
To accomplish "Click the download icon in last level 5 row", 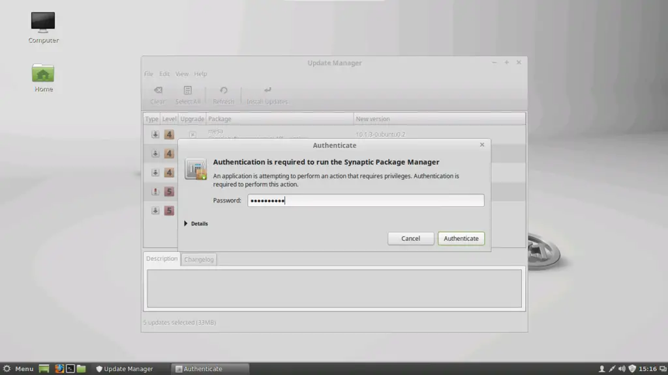I will [155, 210].
